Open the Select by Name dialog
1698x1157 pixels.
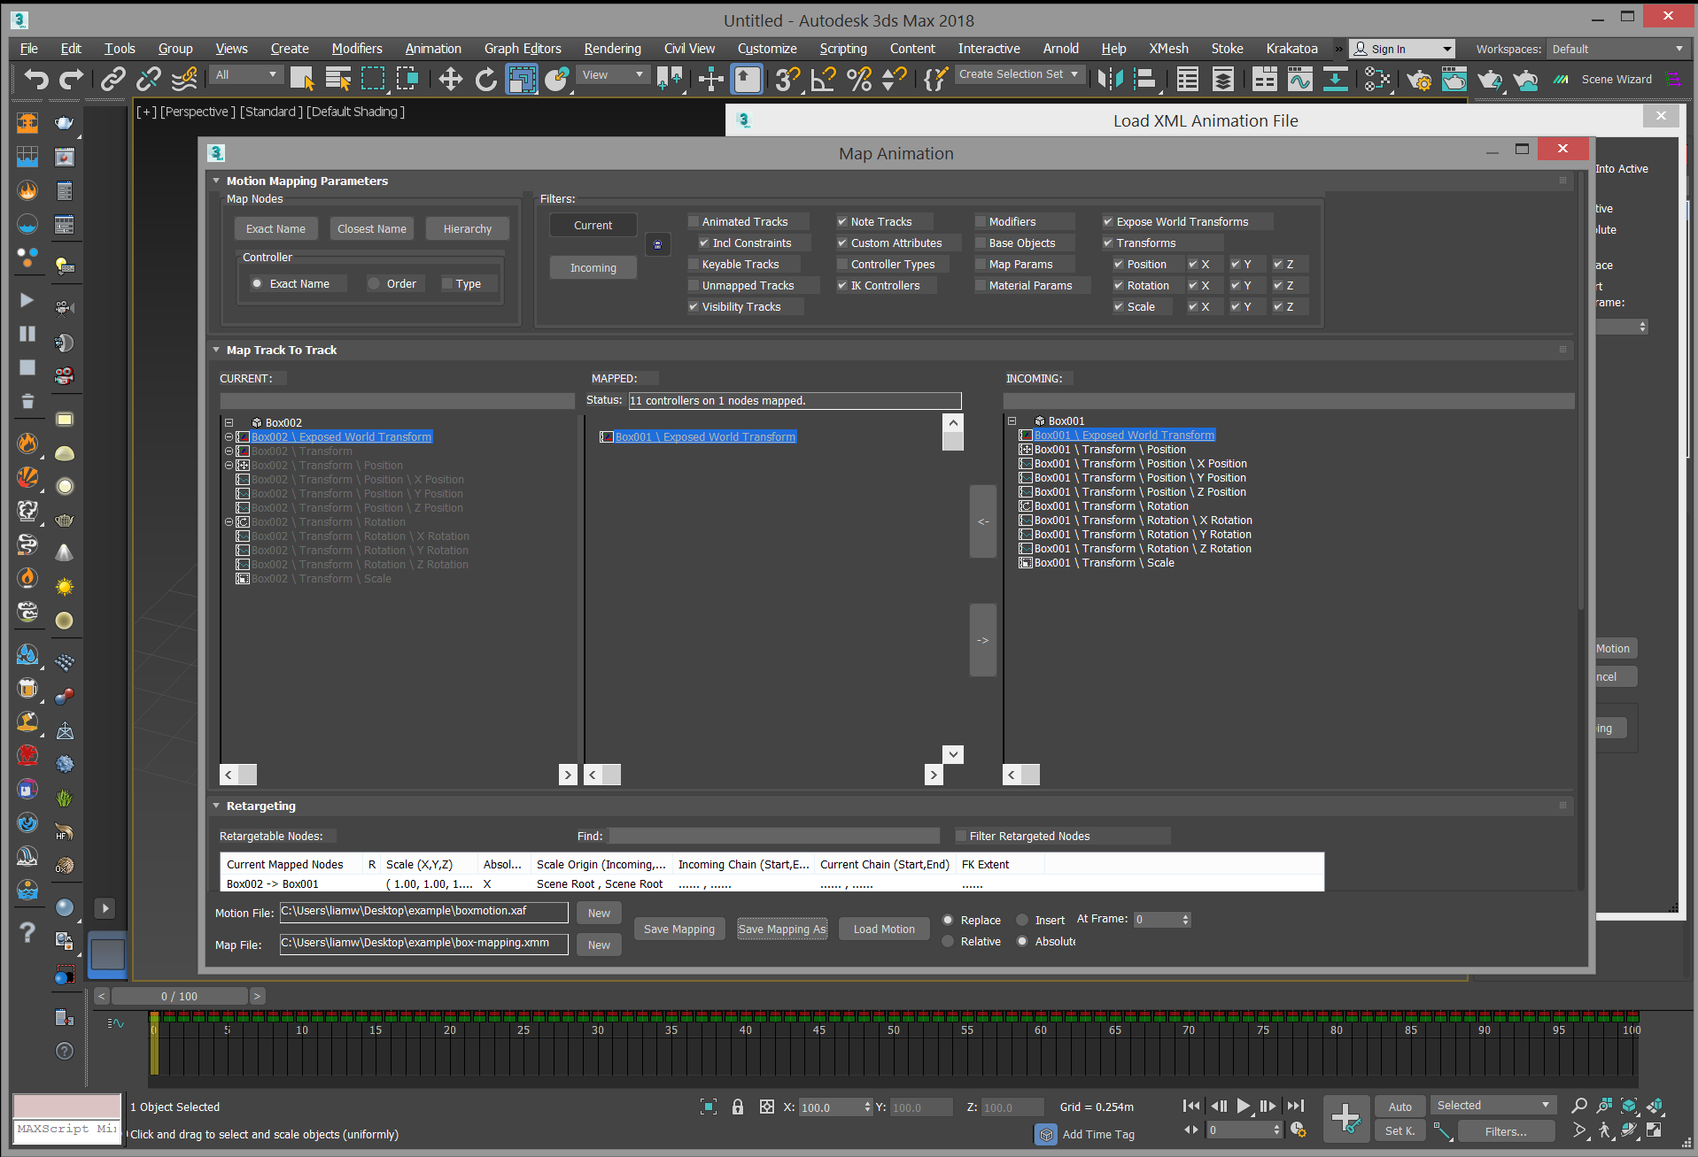click(x=337, y=79)
